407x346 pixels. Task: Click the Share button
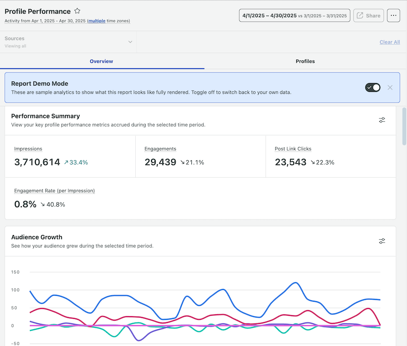click(368, 15)
